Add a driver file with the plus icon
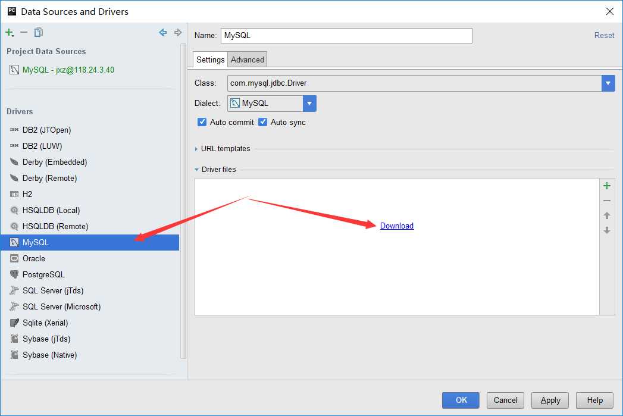This screenshot has width=623, height=416. pos(607,186)
